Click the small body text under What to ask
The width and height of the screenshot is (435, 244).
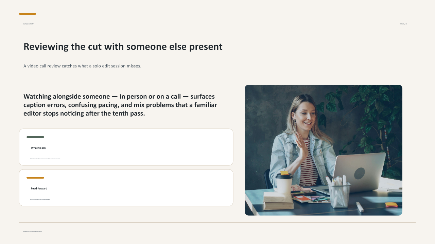45,159
